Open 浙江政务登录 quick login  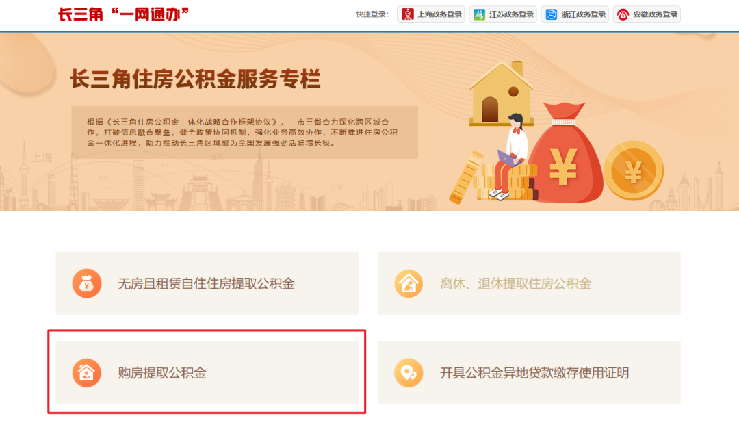coord(575,14)
